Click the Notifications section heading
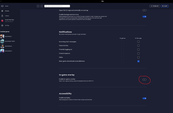Viewport: 173px width, 113px height. click(x=65, y=32)
